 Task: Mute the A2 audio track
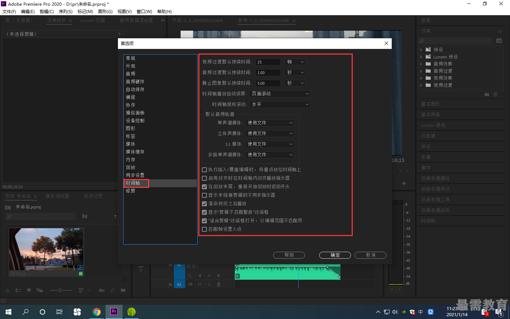(x=199, y=284)
